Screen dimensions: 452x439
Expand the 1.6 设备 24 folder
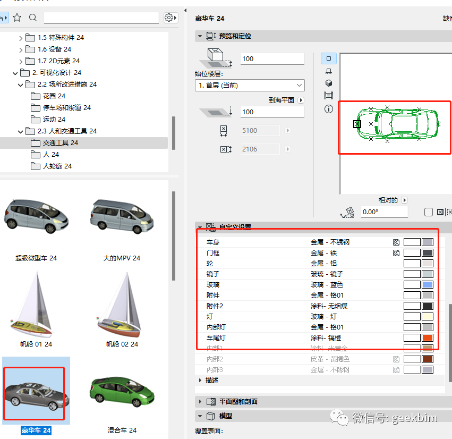coord(21,50)
